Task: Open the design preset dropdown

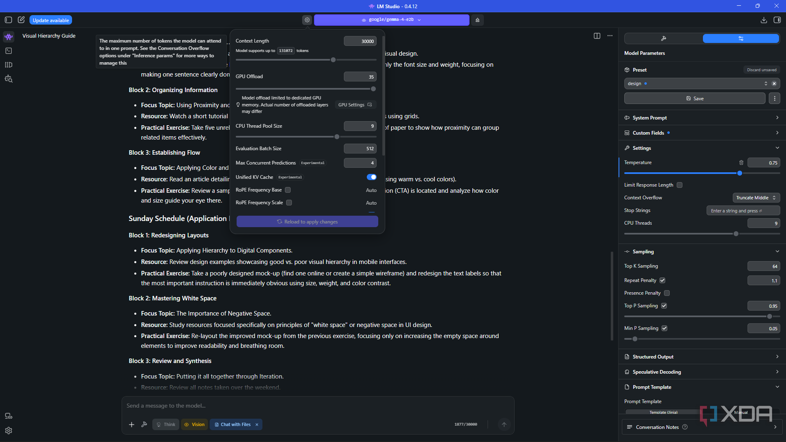Action: (702, 83)
